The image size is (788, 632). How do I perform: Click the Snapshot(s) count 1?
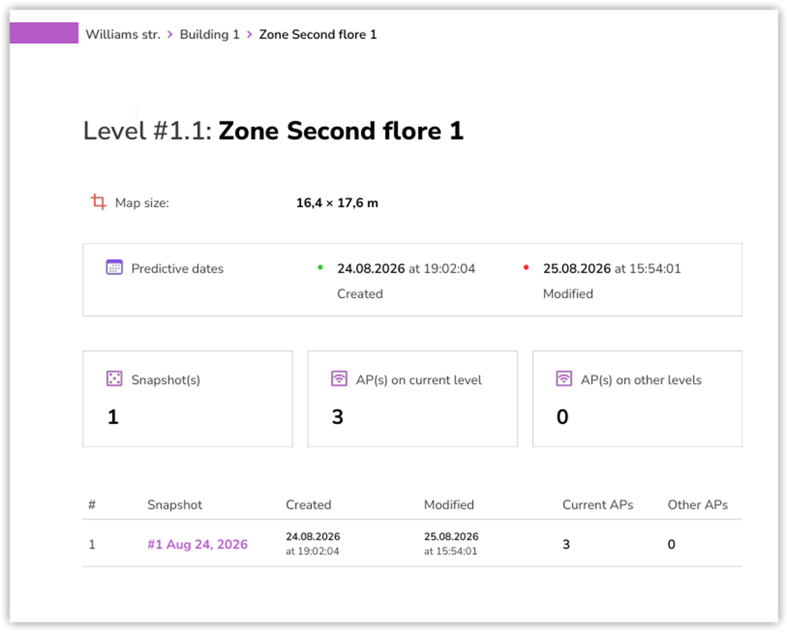[x=113, y=417]
